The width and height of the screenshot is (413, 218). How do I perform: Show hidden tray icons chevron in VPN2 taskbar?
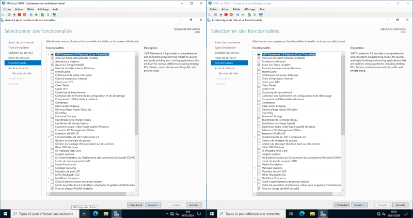[x=167, y=214]
